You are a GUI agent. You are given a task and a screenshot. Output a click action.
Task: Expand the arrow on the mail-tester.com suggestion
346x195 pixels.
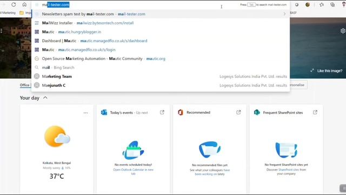coord(284,14)
